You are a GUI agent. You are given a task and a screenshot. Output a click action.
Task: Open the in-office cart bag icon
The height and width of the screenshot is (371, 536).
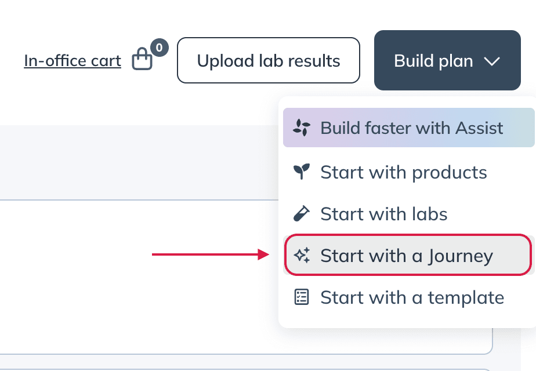(142, 59)
